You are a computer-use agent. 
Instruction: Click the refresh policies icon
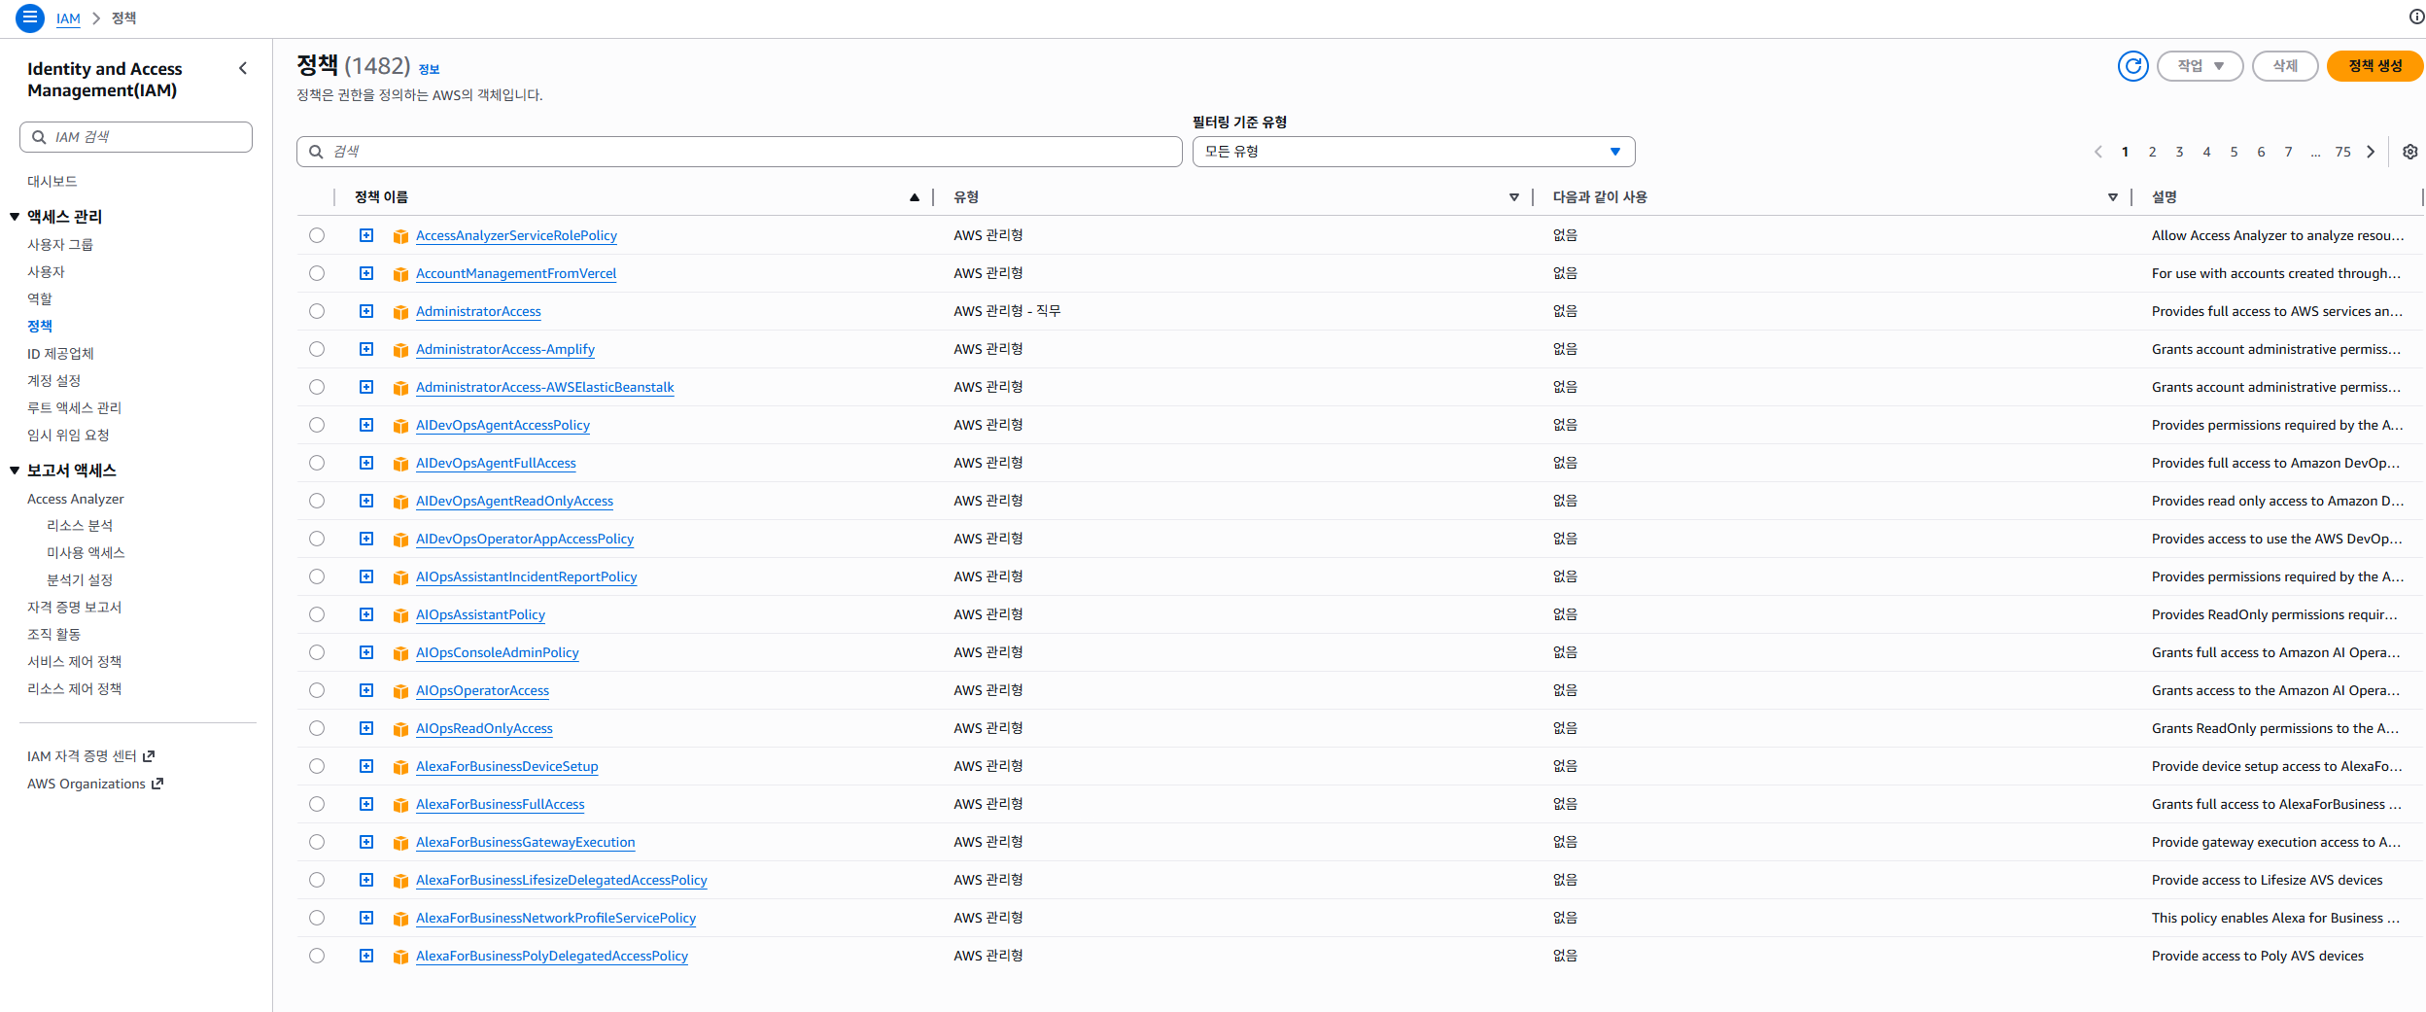point(2133,66)
